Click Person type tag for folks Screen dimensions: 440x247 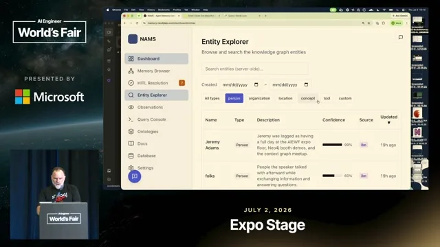(x=242, y=176)
